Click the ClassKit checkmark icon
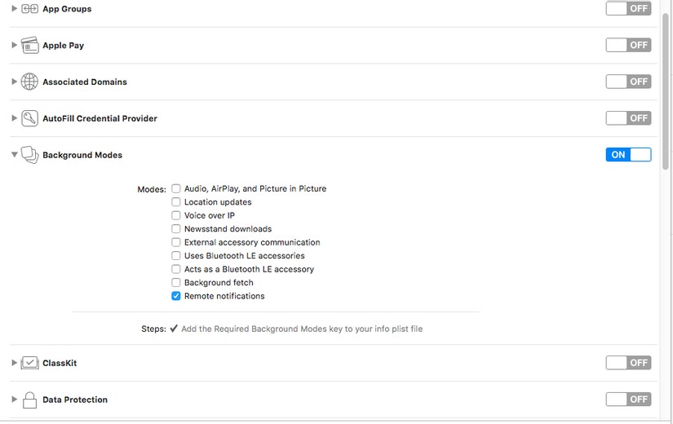This screenshot has height=424, width=673. point(29,363)
